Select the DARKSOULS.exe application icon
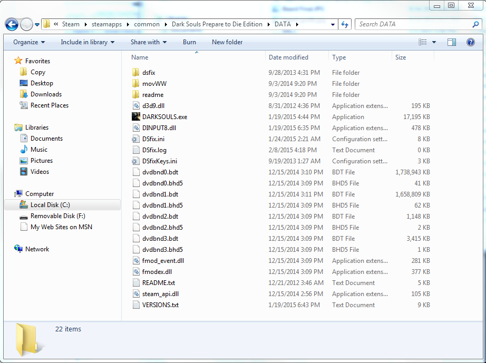The width and height of the screenshot is (486, 363). (x=136, y=117)
